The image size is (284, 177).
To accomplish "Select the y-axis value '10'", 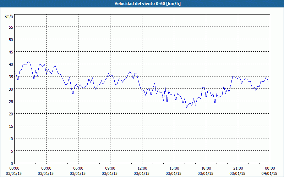I will tap(11, 139).
